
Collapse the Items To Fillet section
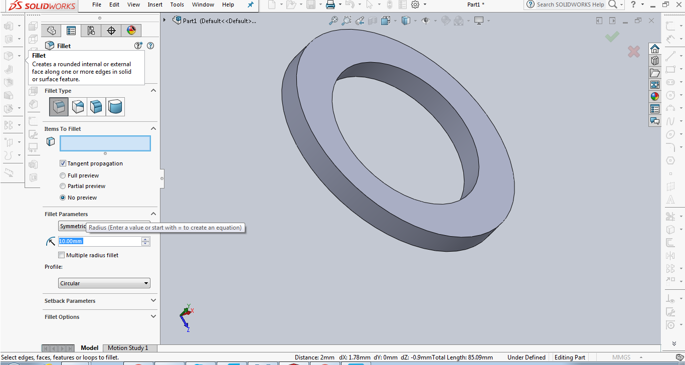click(x=153, y=129)
